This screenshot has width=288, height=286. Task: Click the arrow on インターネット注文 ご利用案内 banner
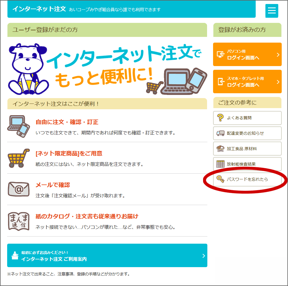(x=204, y=256)
